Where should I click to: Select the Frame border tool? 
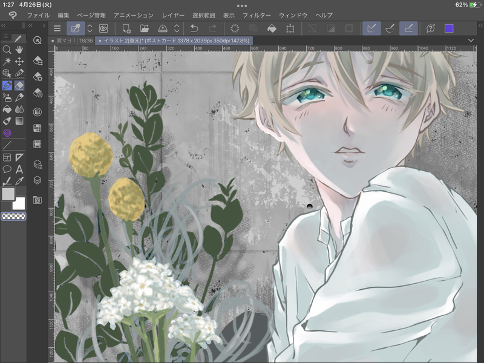click(x=7, y=157)
